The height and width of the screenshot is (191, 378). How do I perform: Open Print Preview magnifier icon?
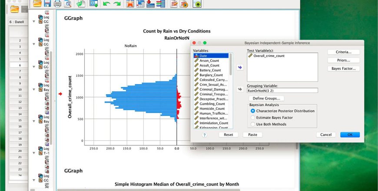coord(67,3)
